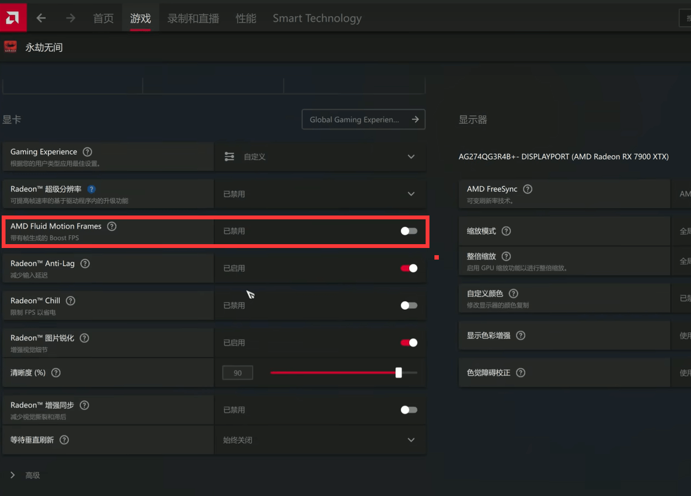Click help icon next to AMD FreeSync
This screenshot has height=496, width=691.
click(x=527, y=189)
